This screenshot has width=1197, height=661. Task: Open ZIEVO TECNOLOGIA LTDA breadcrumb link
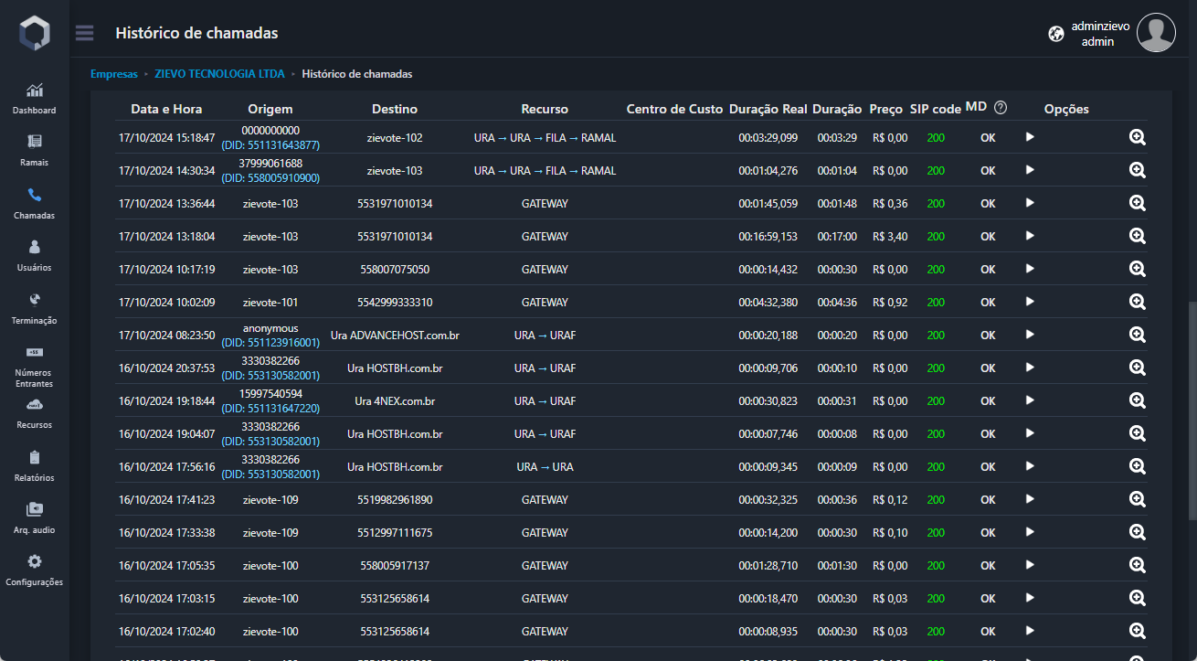(x=219, y=74)
